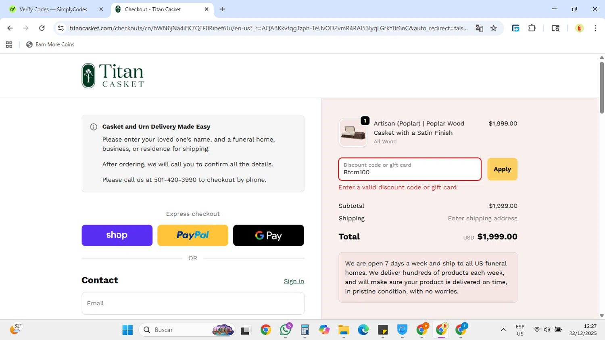Show hidden system tray icons
Image resolution: width=605 pixels, height=340 pixels.
pos(503,330)
